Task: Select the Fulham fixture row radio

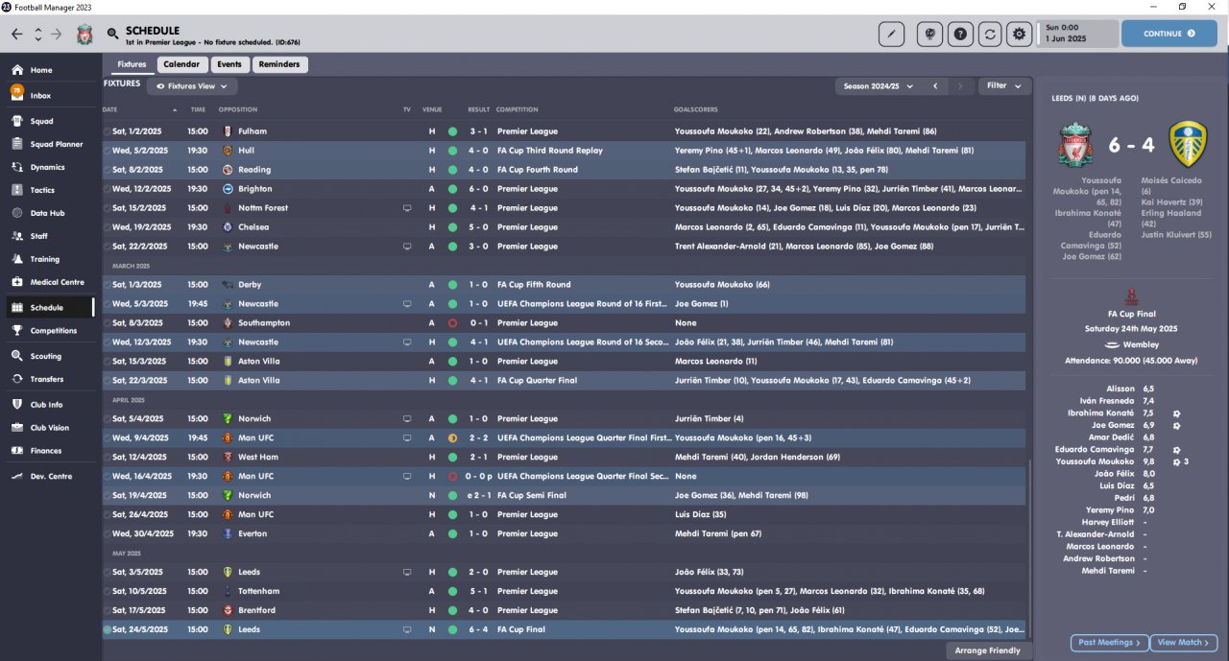Action: (x=108, y=131)
